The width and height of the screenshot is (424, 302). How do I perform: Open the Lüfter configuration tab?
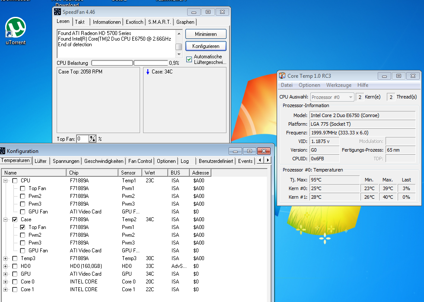pyautogui.click(x=41, y=161)
